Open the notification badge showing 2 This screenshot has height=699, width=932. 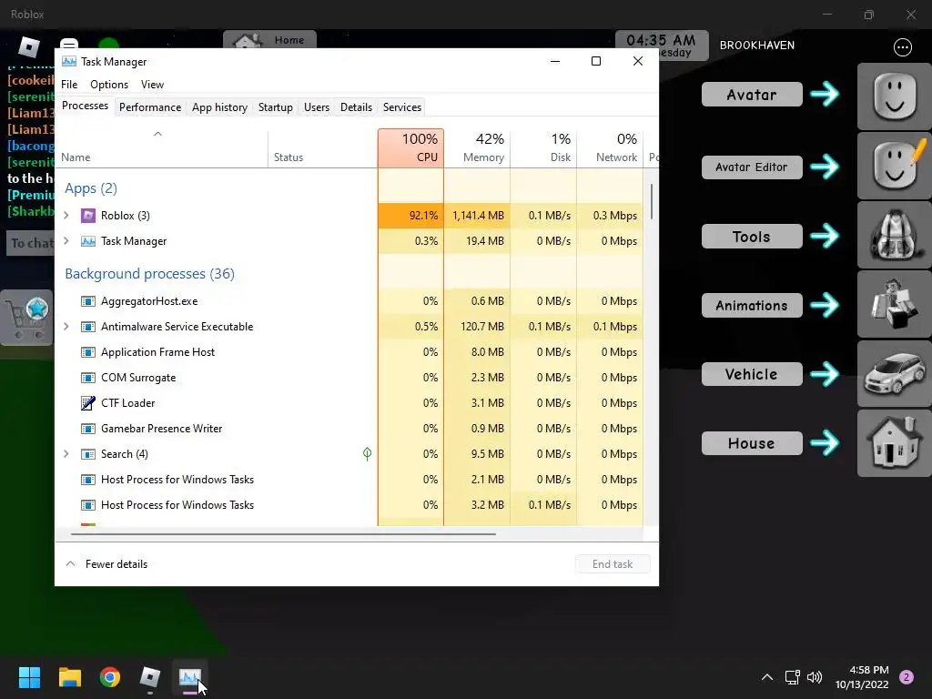coord(907,677)
